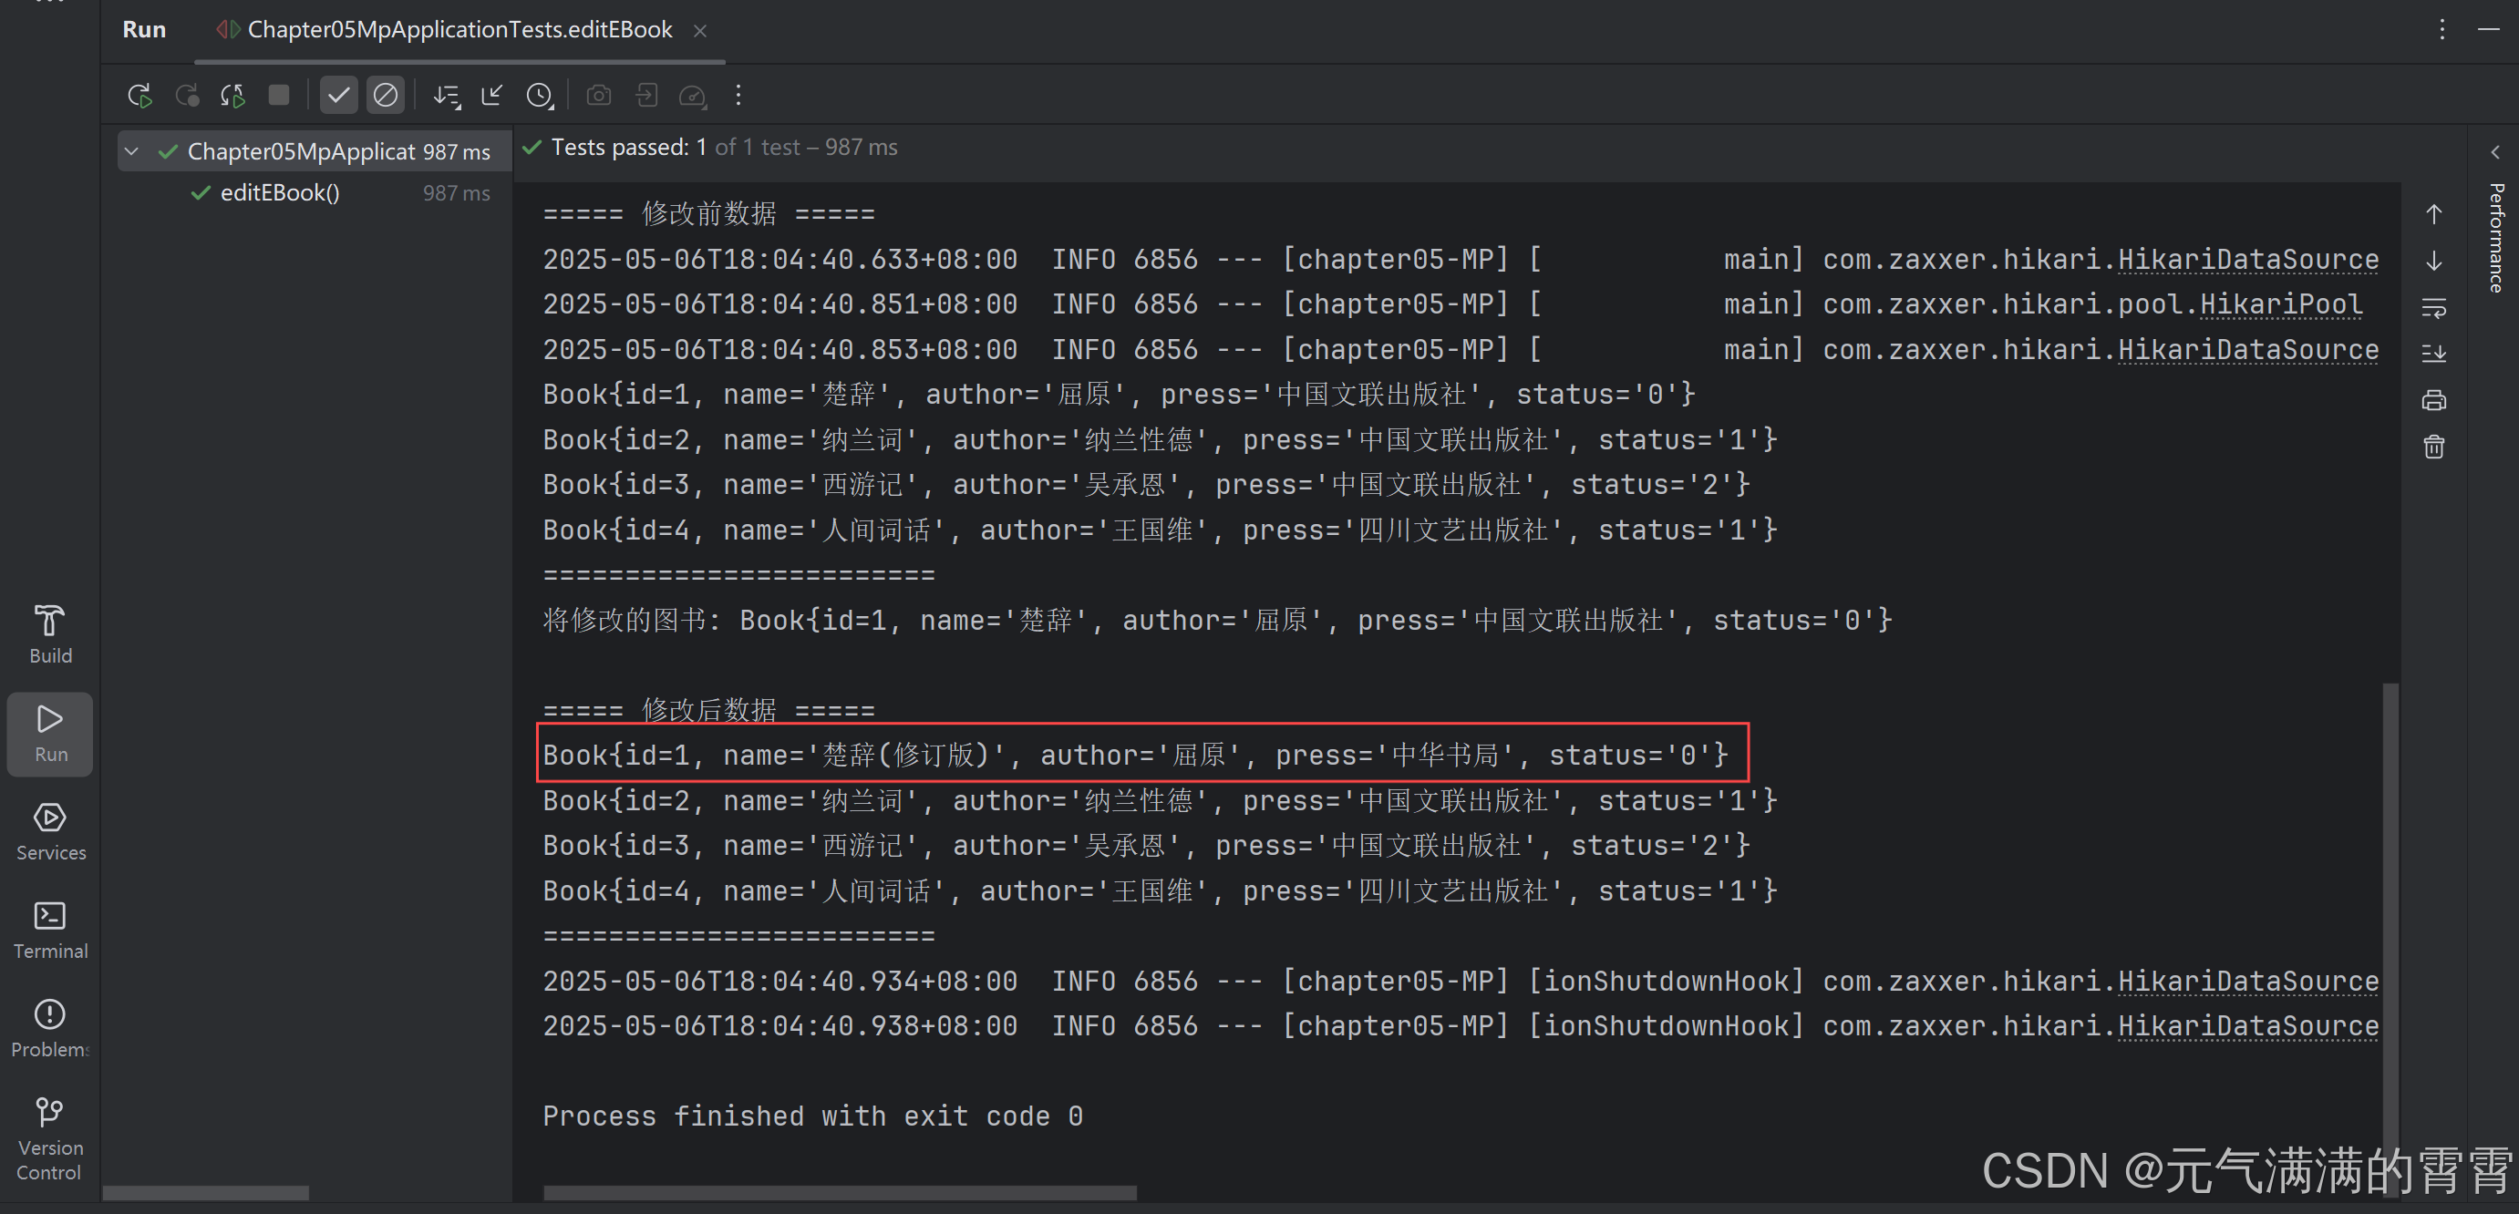Screen dimensions: 2519x1214
Task: Collapse the Chapter05MpApplicat test tree node
Action: (x=132, y=151)
